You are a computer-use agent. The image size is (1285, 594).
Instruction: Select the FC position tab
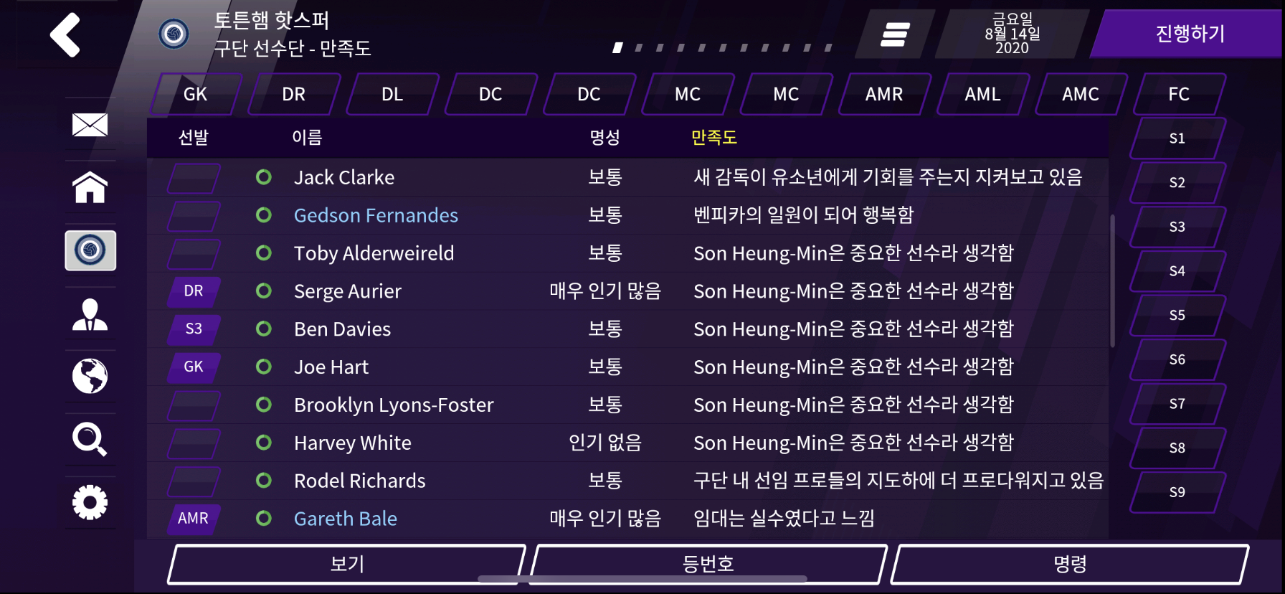point(1179,94)
